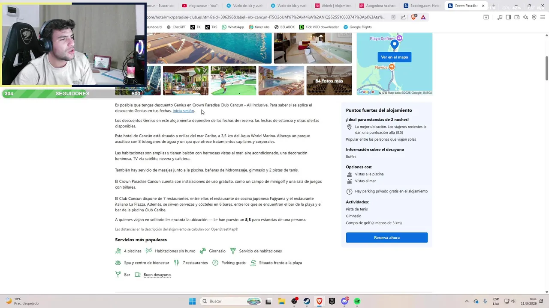Click the Brave Rewards triangle icon
The image size is (549, 308).
click(x=423, y=17)
